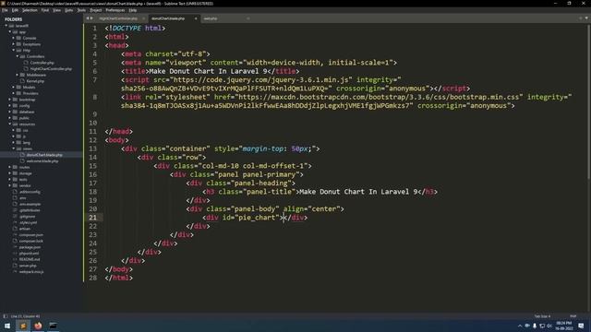Click the vendor folder icon
591x332 pixels.
pyautogui.click(x=15, y=185)
